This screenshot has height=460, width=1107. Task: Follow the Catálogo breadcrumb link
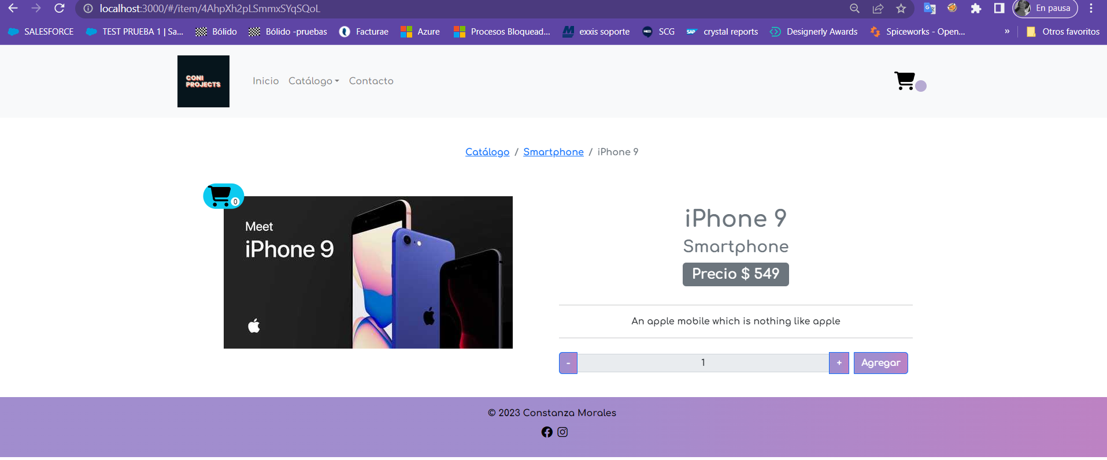487,152
